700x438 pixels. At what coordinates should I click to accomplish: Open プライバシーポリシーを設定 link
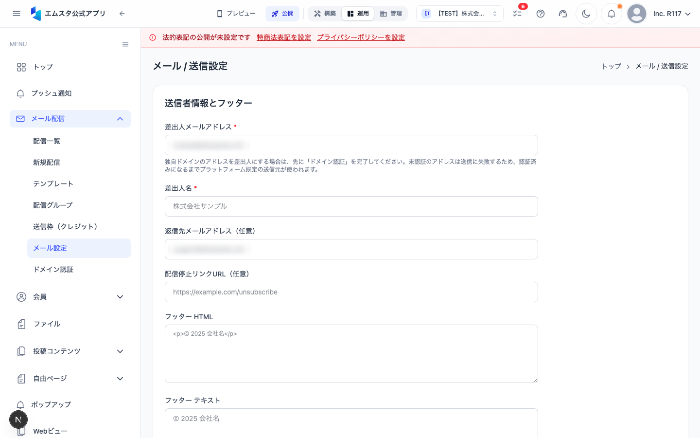361,37
